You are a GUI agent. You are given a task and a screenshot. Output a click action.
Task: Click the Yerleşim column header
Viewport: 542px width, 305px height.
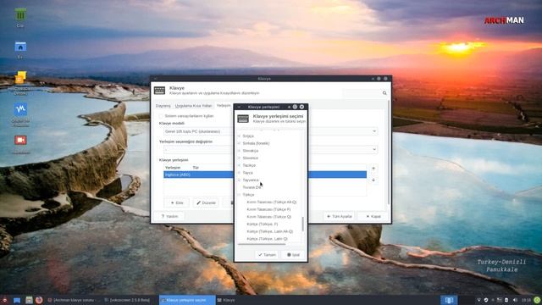(x=173, y=168)
